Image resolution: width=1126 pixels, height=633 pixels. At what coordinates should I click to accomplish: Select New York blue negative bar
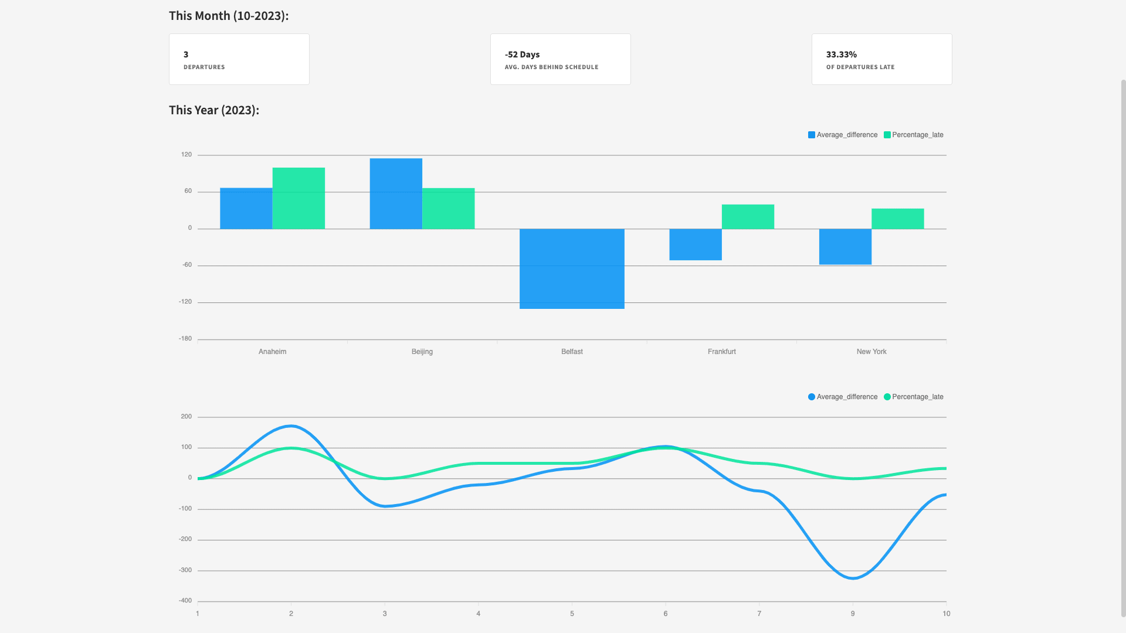pos(845,247)
